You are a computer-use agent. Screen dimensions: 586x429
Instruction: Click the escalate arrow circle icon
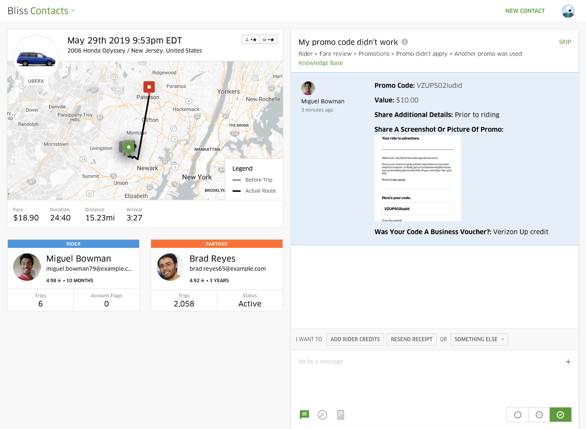(322, 415)
